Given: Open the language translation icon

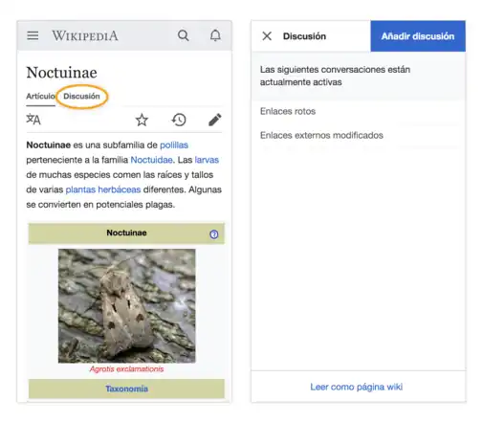Looking at the screenshot, I should (33, 120).
